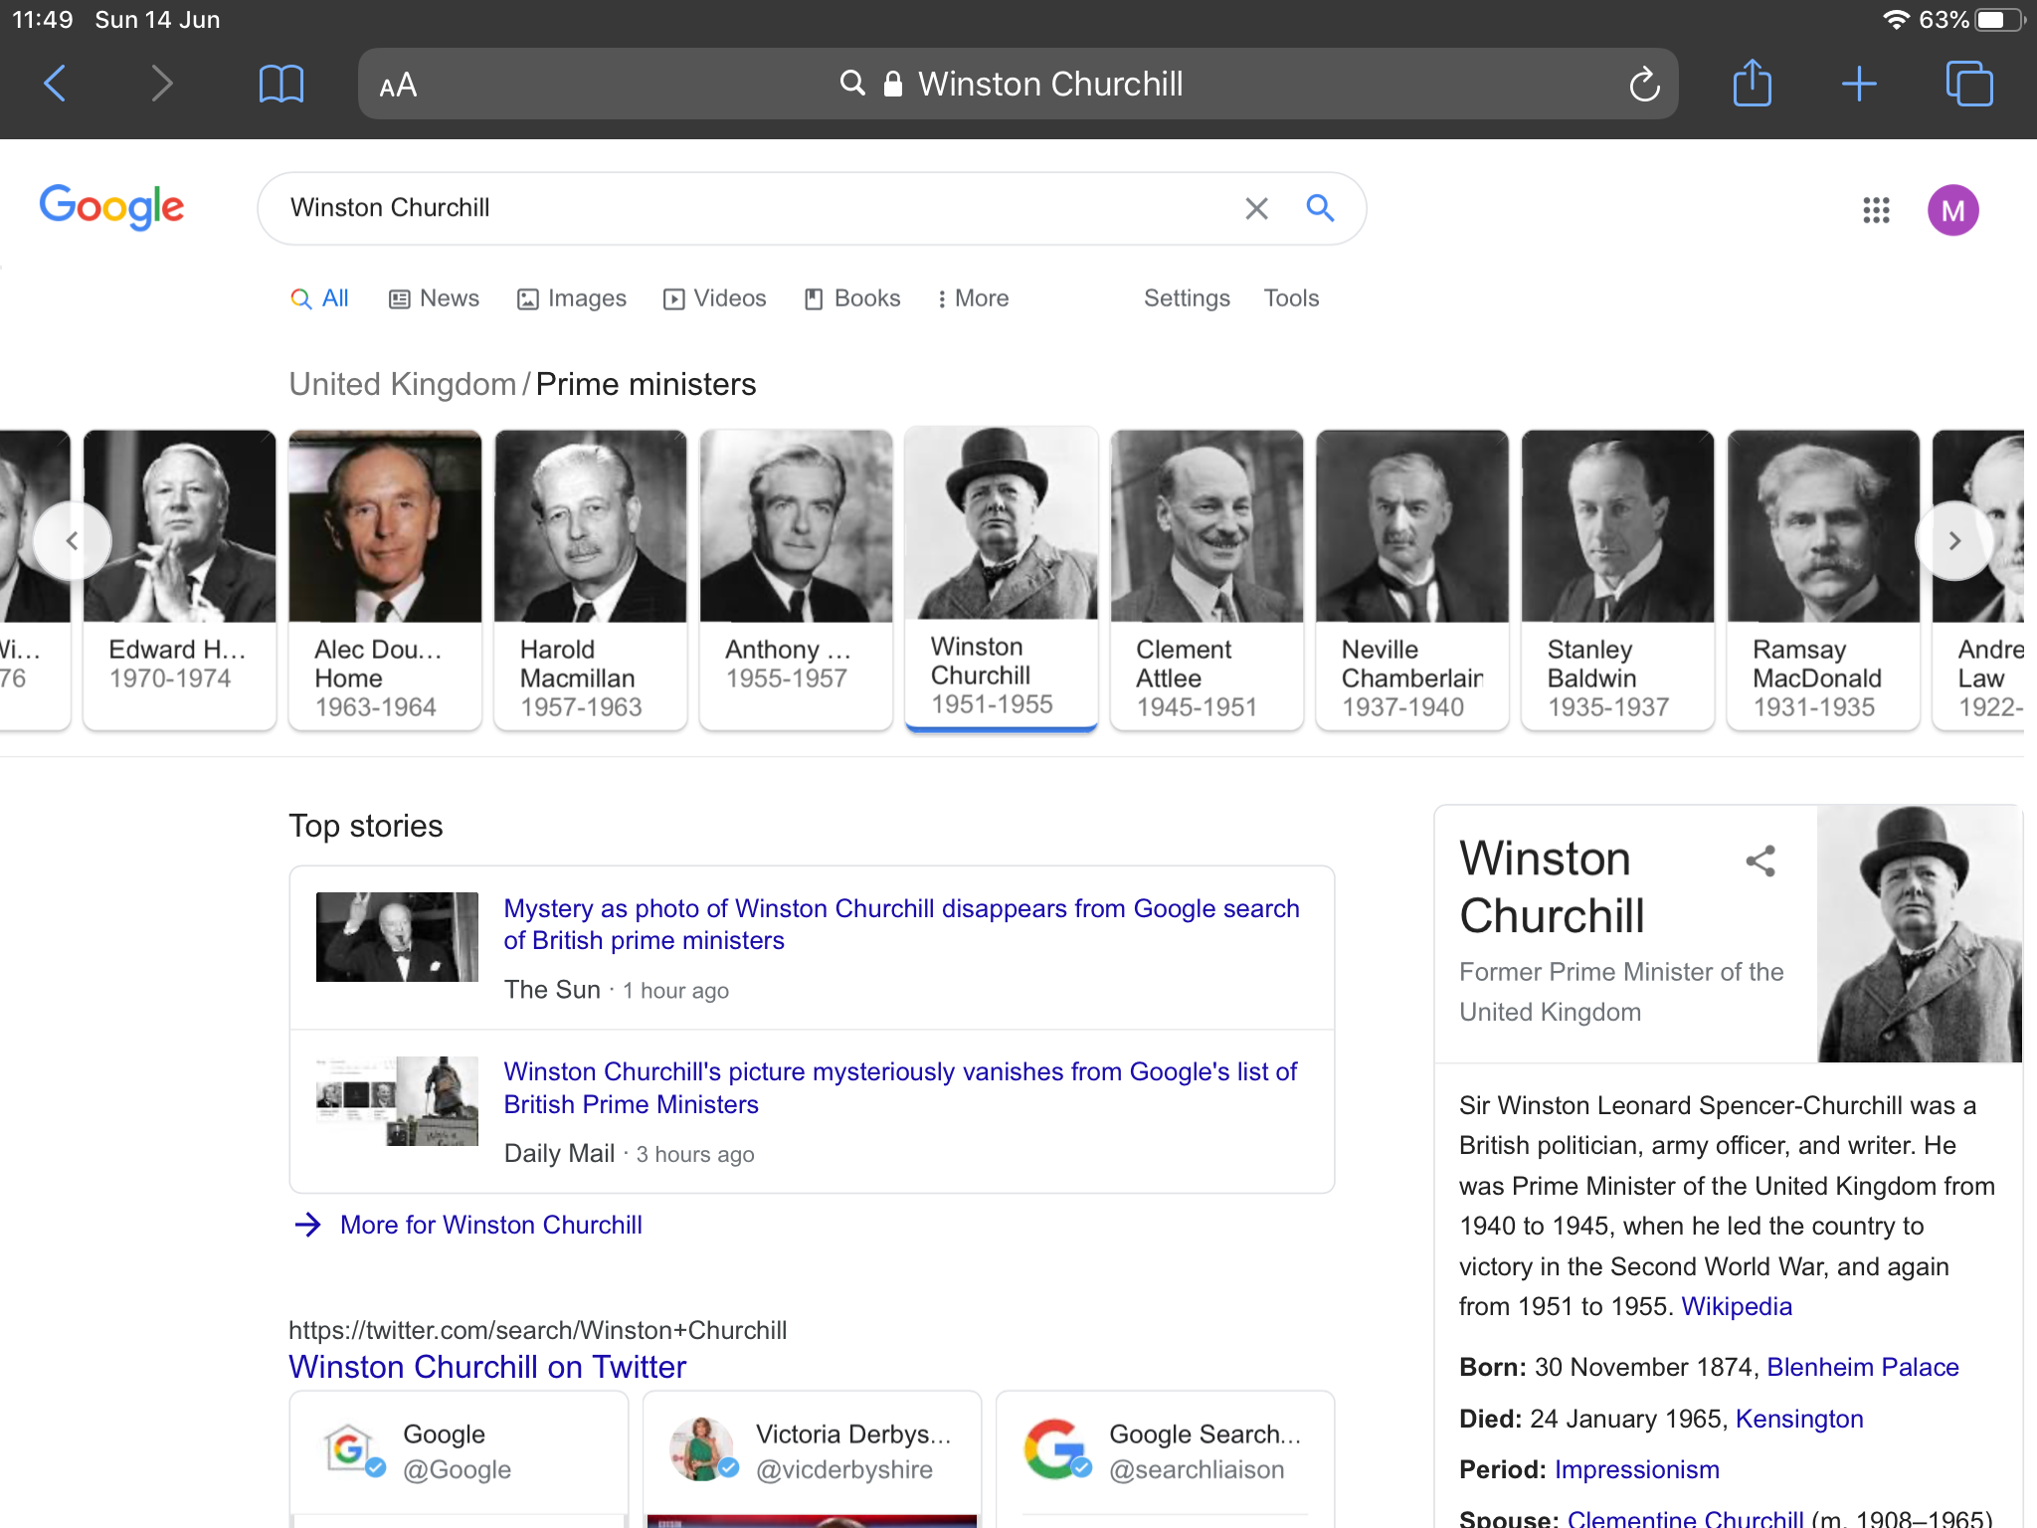Open the Safari bookmarks book icon

coord(280,84)
